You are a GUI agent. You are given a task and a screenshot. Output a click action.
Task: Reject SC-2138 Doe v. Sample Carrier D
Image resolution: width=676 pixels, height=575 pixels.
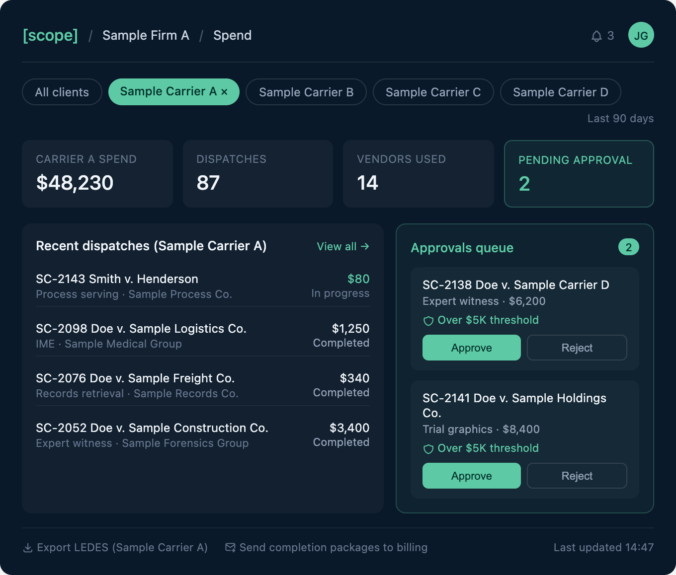(577, 348)
